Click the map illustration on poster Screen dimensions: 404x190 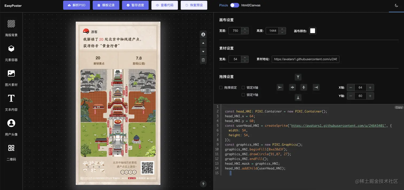118,113
